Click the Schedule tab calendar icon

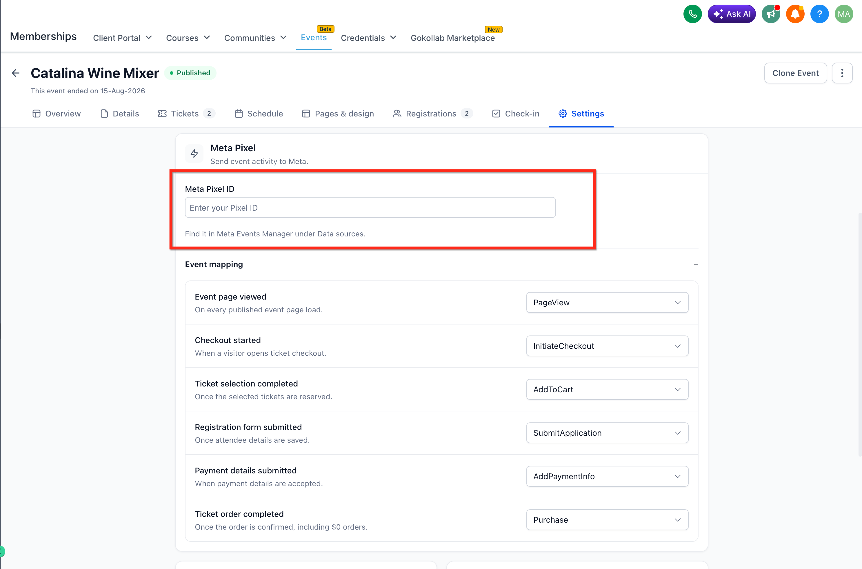pyautogui.click(x=239, y=114)
